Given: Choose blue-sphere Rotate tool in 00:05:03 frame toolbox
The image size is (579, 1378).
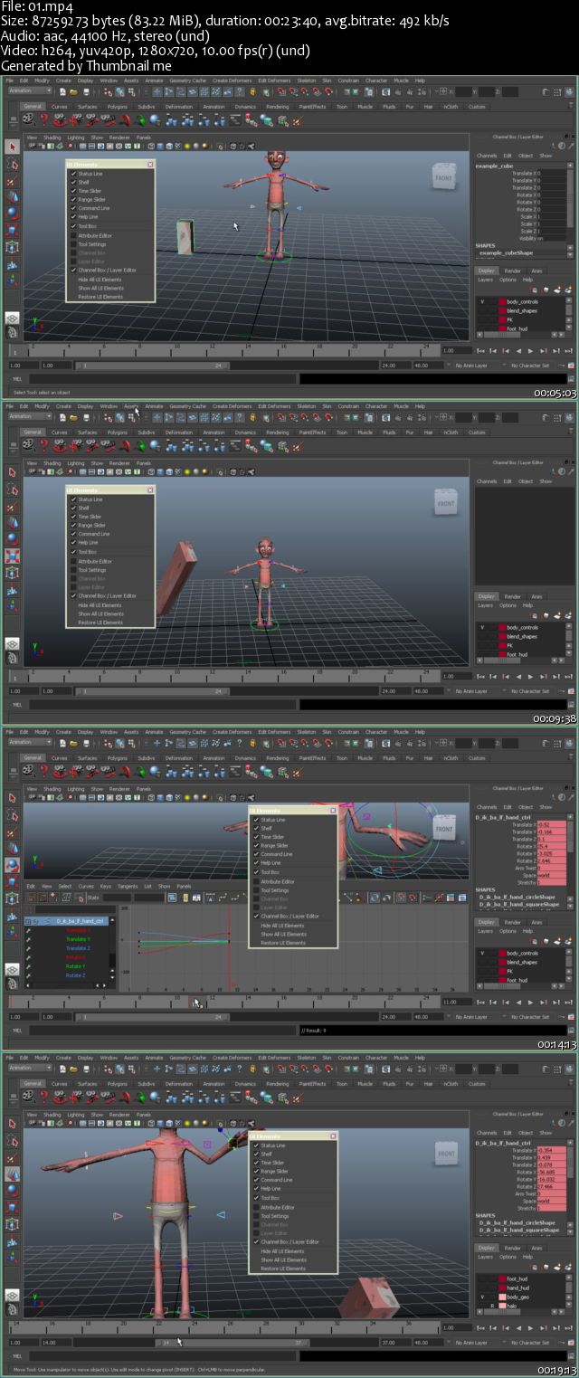Looking at the screenshot, I should pos(13,214).
